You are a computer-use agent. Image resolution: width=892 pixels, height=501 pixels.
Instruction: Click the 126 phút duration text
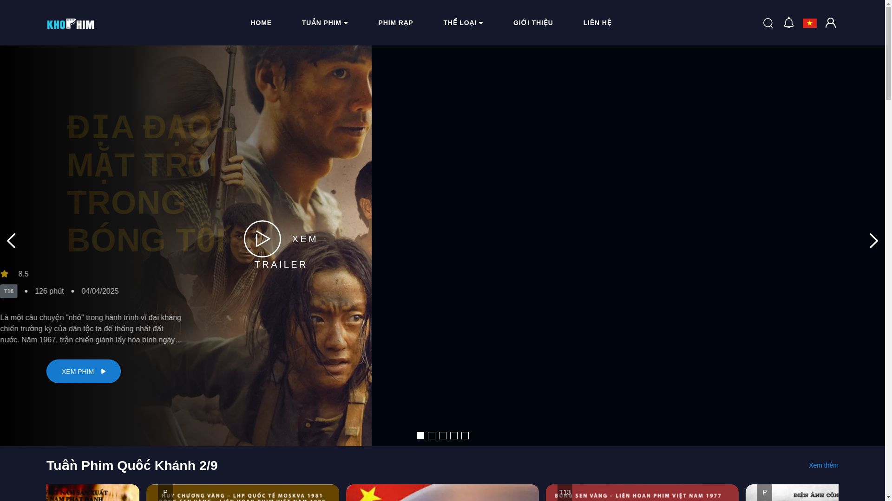point(49,291)
